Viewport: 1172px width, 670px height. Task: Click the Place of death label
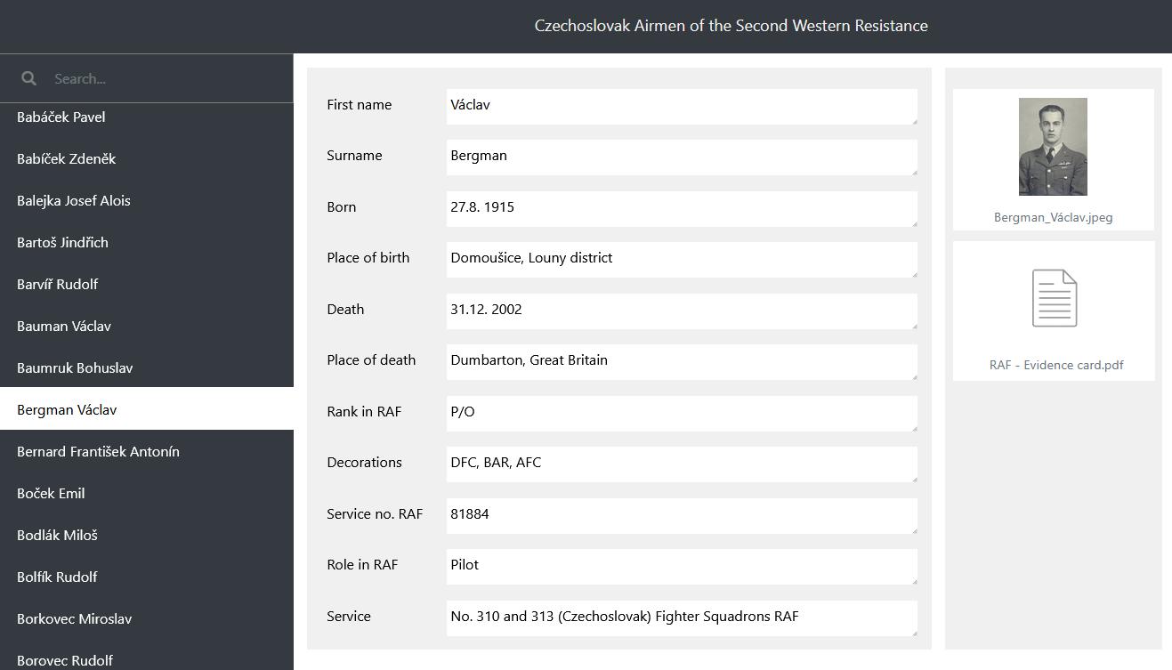tap(371, 359)
